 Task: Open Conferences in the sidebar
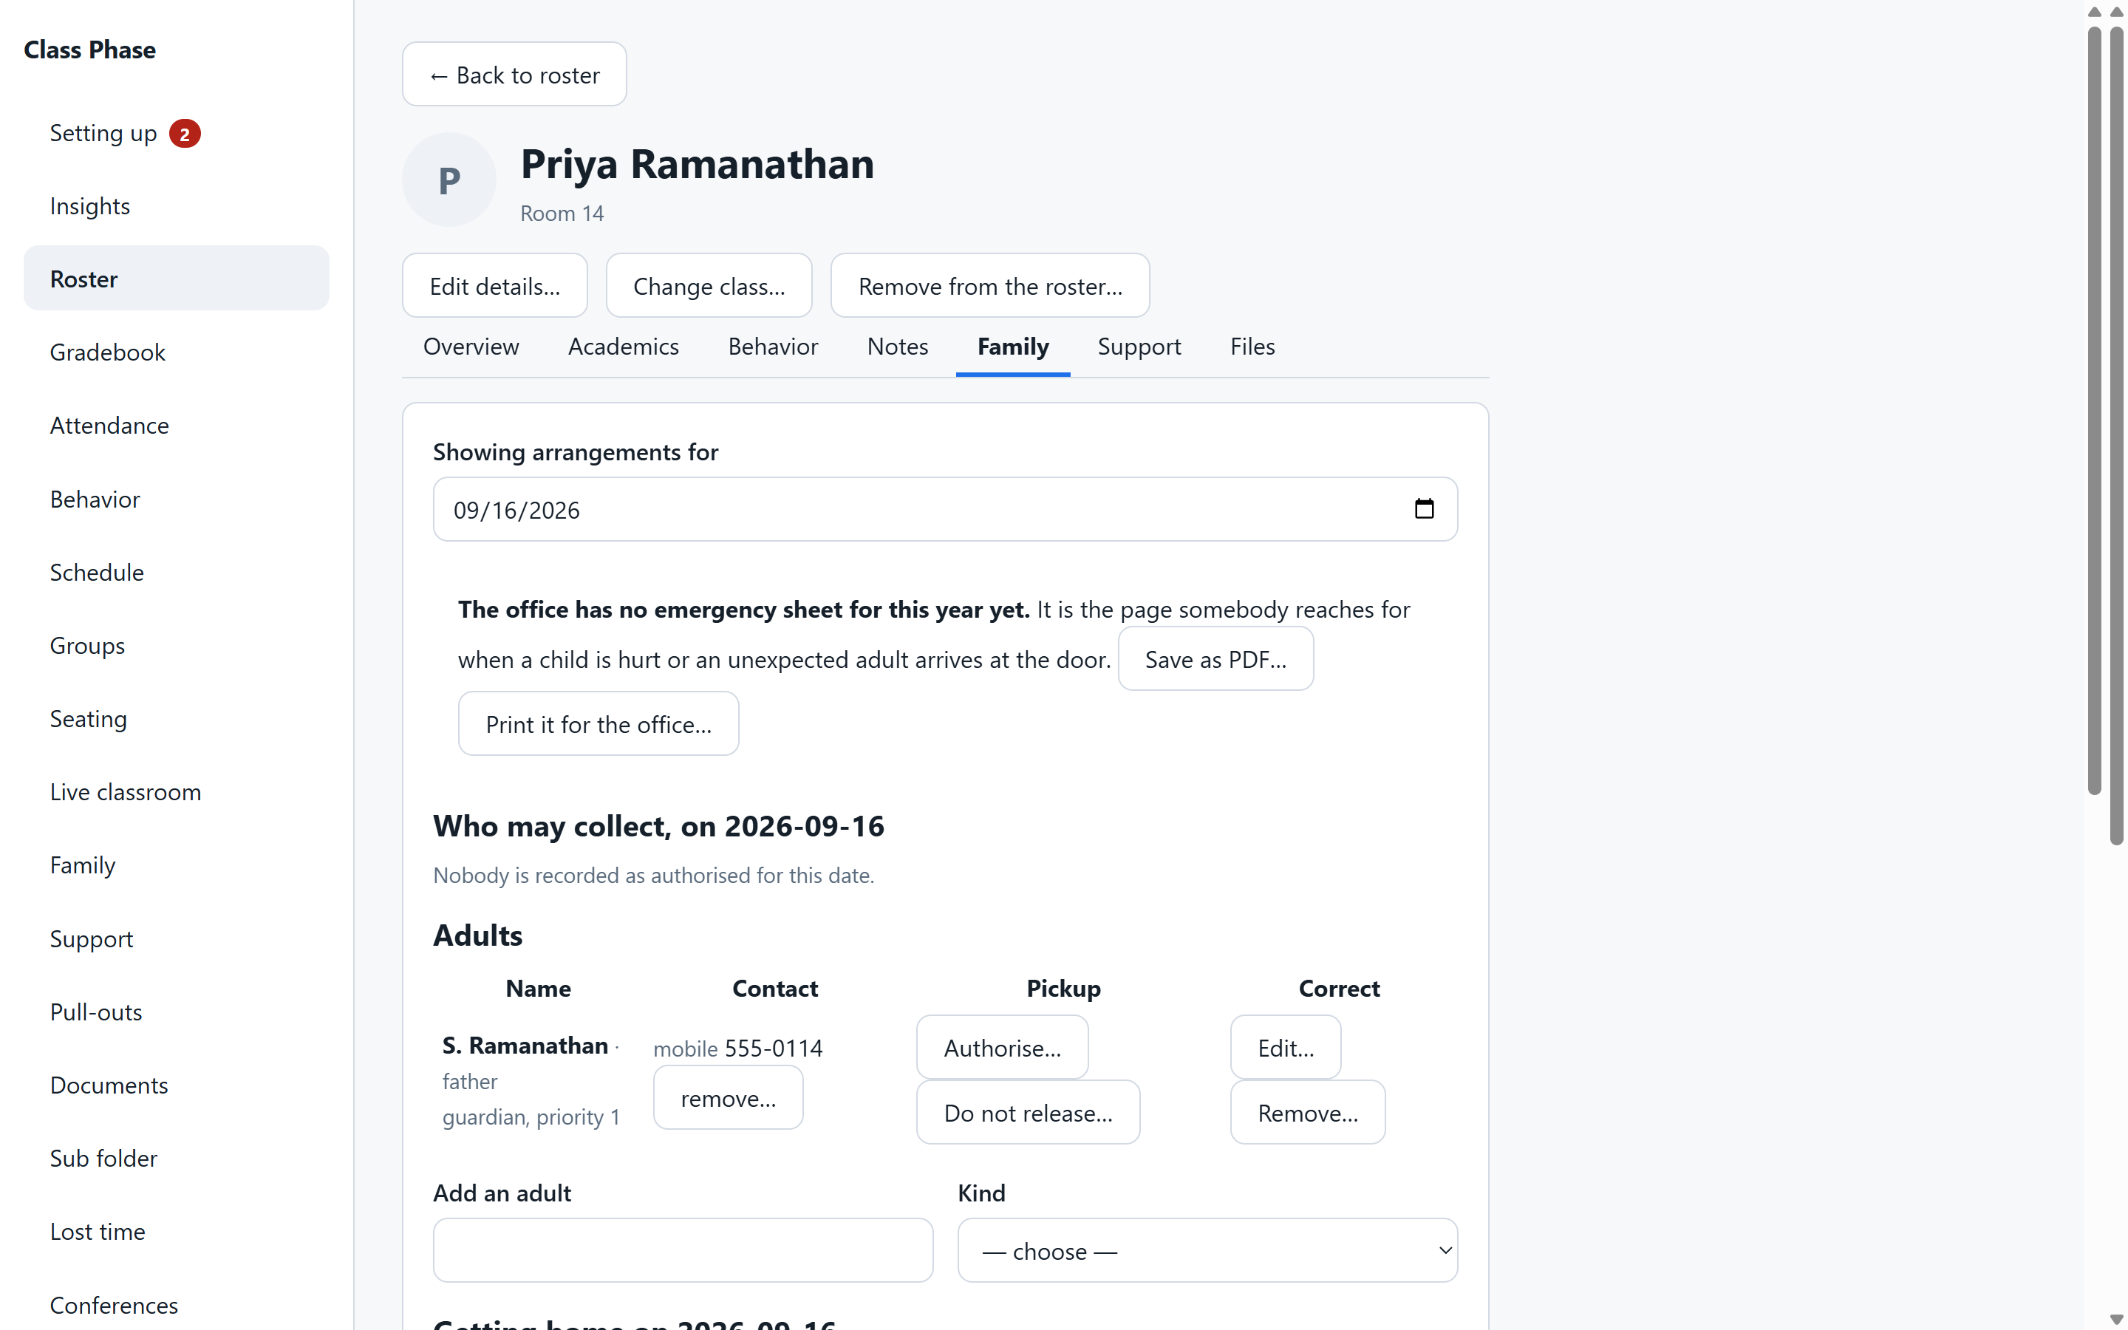(176, 1306)
